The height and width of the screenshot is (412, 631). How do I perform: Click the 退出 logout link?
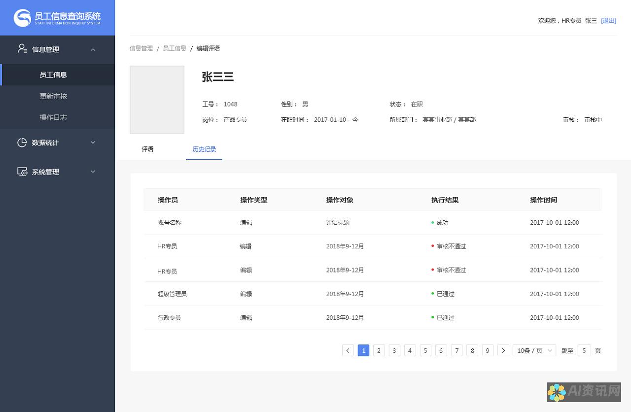click(609, 21)
